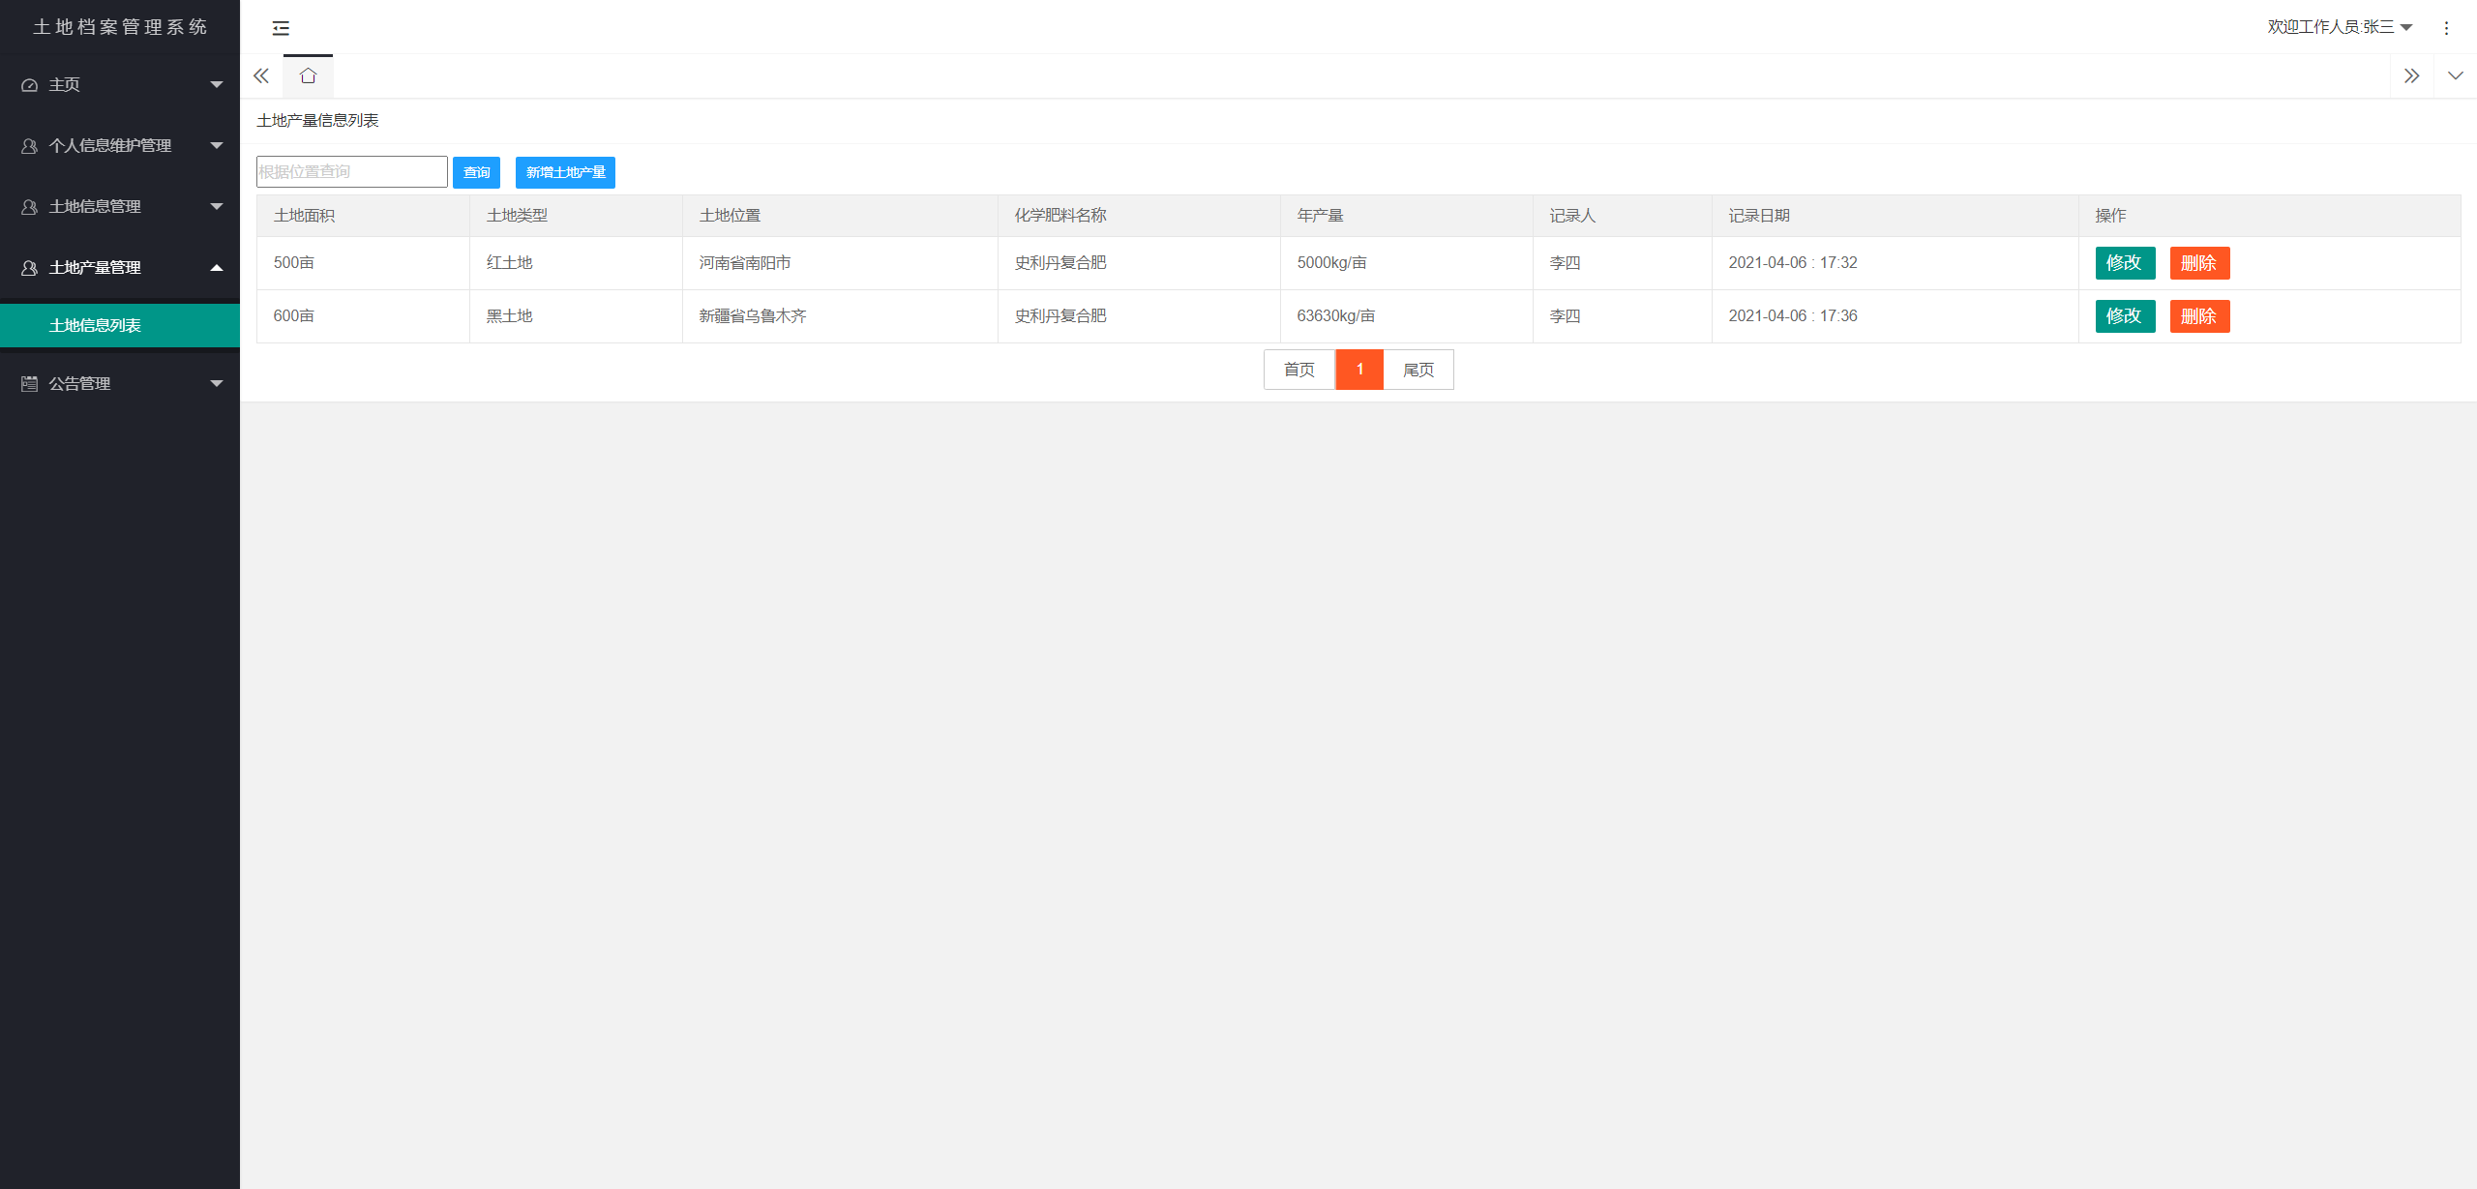2477x1189 pixels.
Task: Click the user icon beside 土地信息管理
Action: (30, 207)
